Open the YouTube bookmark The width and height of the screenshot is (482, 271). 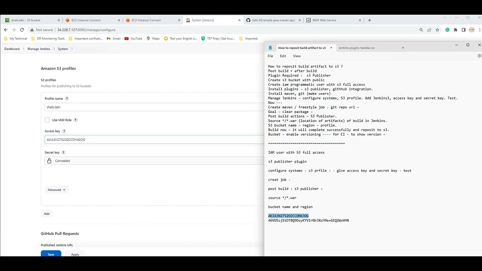point(133,38)
